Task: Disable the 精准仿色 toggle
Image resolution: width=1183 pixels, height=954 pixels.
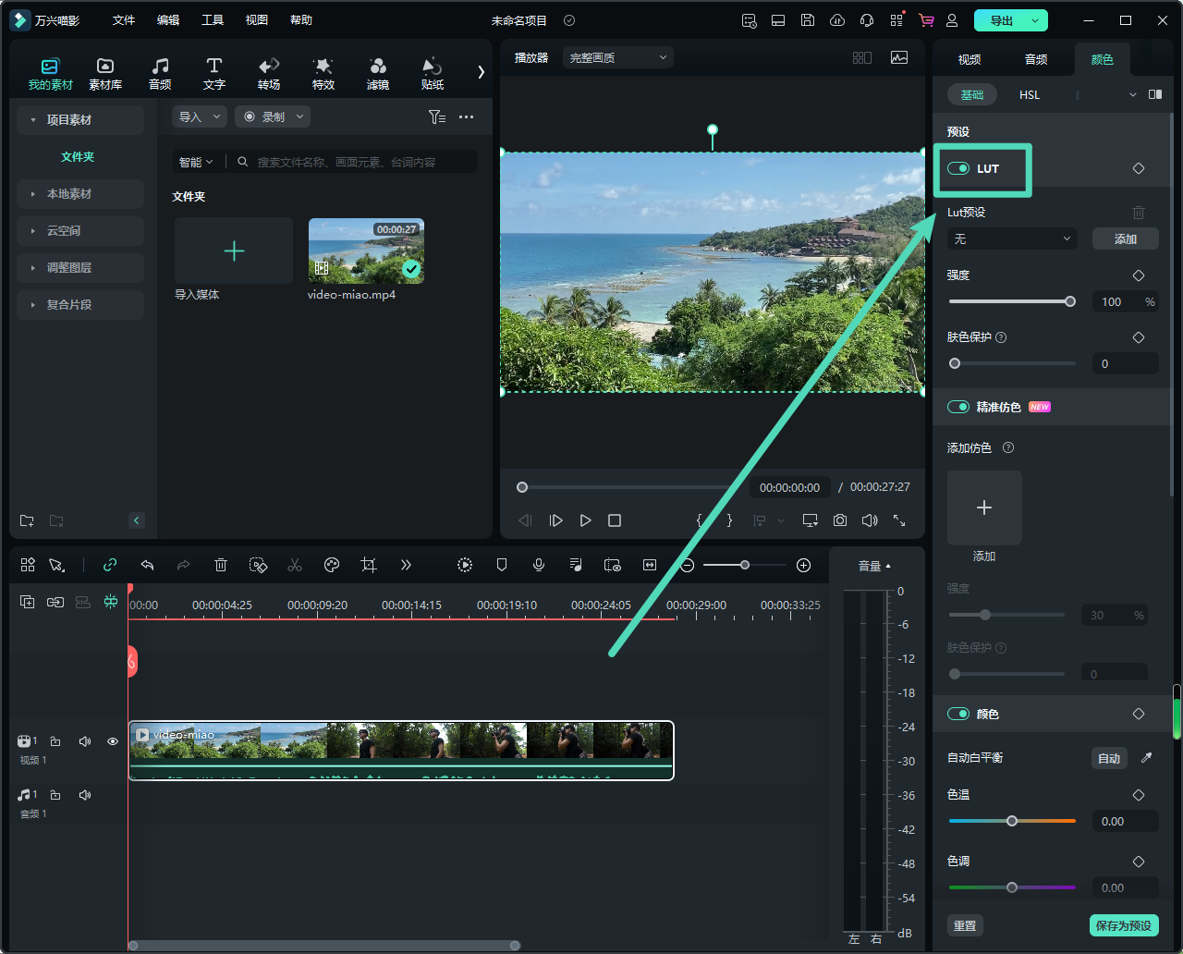Action: [958, 407]
